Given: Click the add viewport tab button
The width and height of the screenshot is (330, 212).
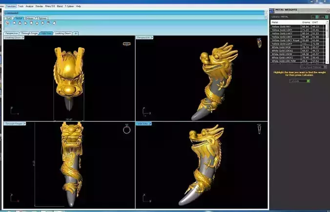Looking at the screenshot, I should point(76,33).
